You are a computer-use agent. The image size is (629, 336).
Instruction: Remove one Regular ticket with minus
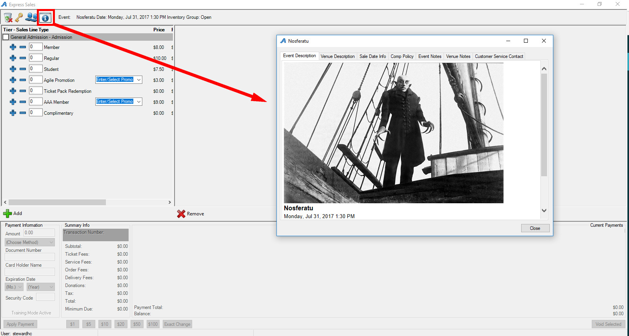click(23, 58)
